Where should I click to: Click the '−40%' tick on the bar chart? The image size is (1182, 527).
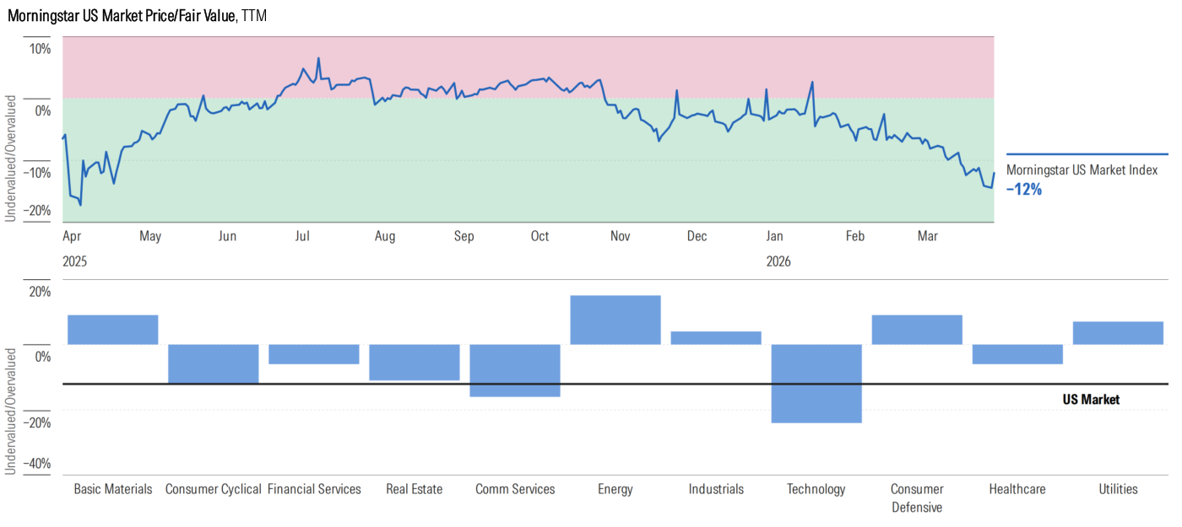[36, 463]
